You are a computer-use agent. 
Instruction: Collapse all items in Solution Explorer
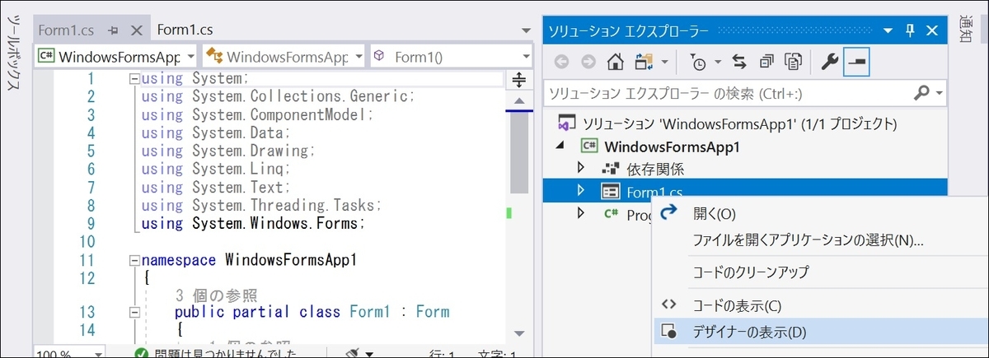[x=766, y=62]
